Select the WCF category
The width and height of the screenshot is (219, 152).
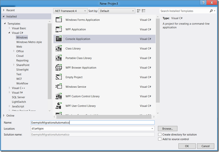(x=19, y=79)
